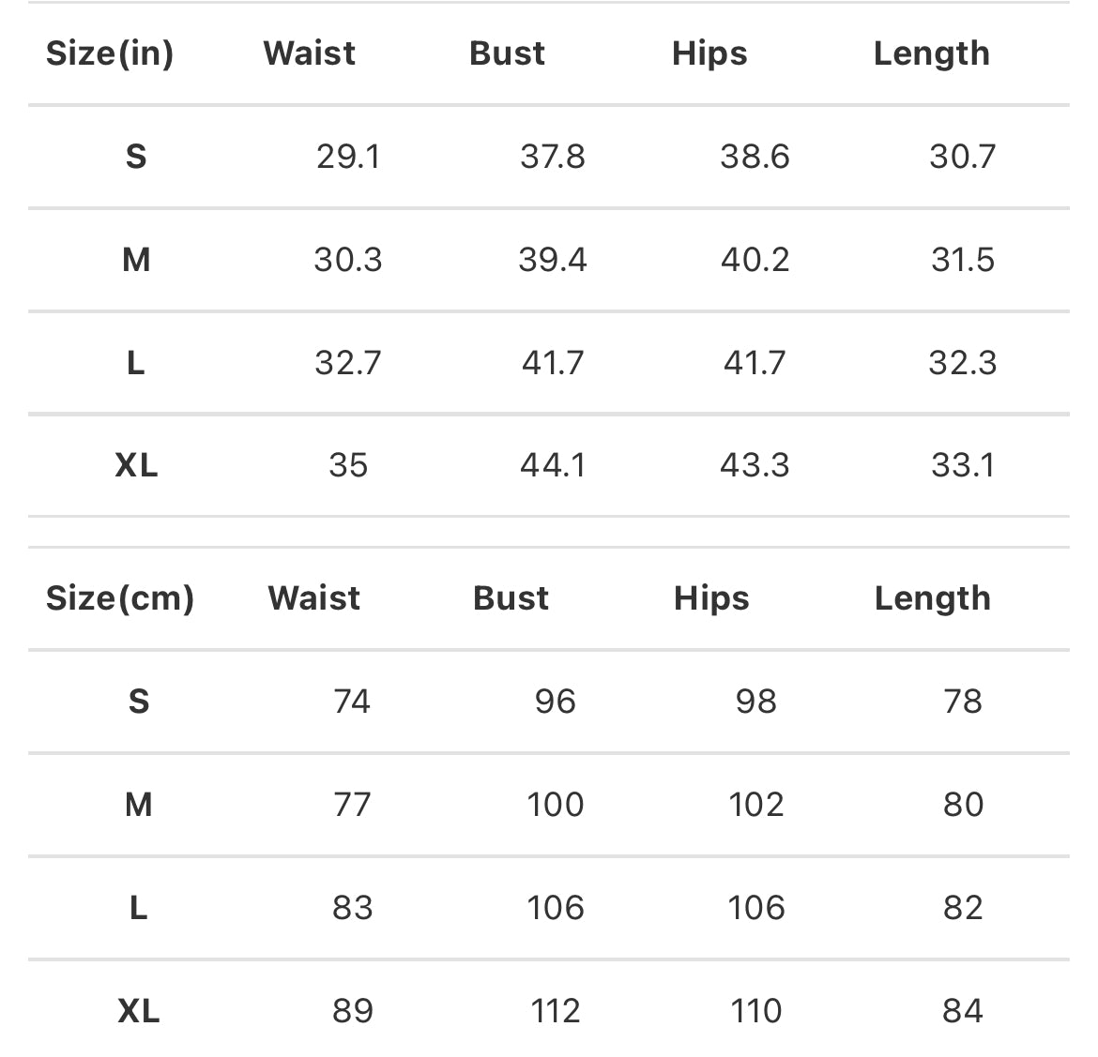Screen dimensions: 1098x1057
Task: Select the Length header in inches table
Action: click(x=931, y=53)
